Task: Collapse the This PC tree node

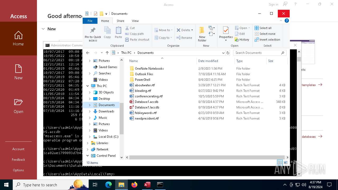Action: [88, 86]
